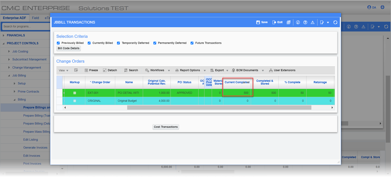Freeze the selected column in Change Orders
Screen dimensions: 391x177
[x=91, y=70]
